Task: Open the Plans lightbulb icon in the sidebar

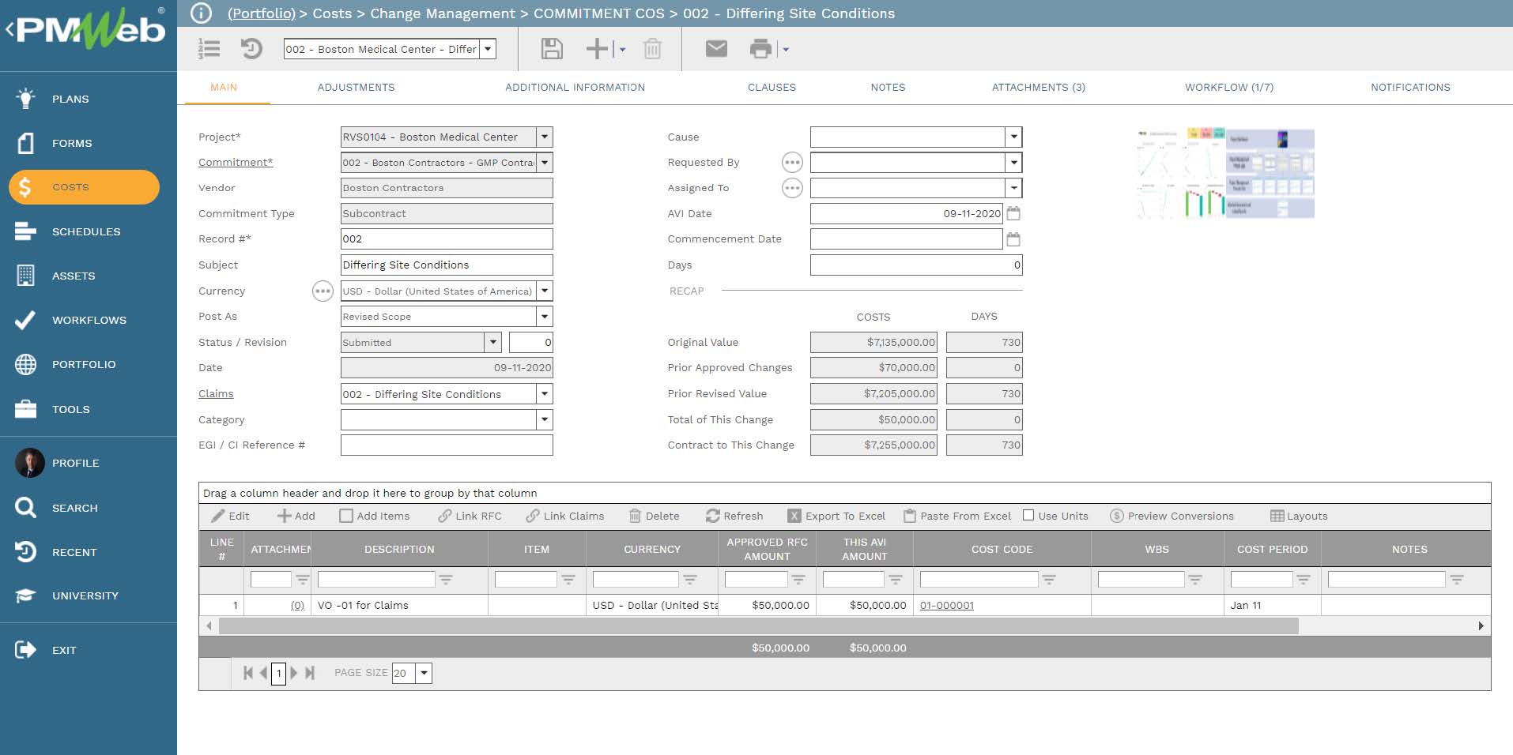Action: point(25,99)
